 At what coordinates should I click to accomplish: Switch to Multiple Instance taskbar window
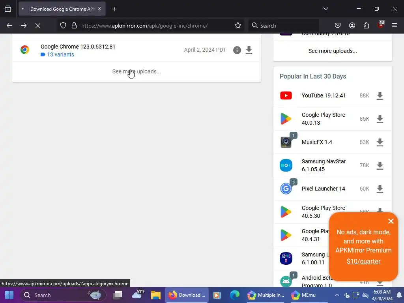coord(266,295)
